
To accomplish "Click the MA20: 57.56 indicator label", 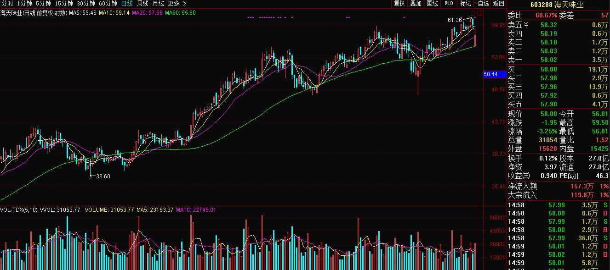I will pyautogui.click(x=148, y=13).
